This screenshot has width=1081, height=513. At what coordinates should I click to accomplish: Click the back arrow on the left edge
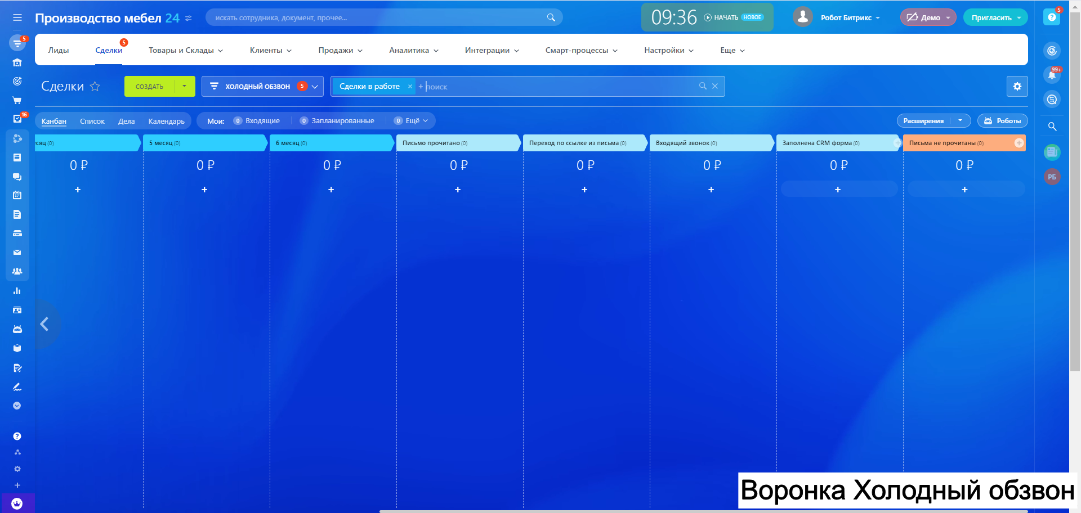point(44,324)
